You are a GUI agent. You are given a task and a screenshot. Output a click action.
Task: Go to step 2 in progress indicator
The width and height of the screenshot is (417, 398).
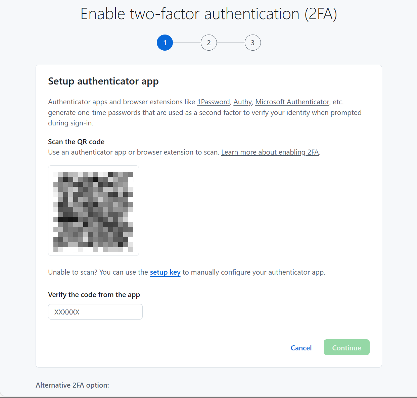[x=209, y=43]
